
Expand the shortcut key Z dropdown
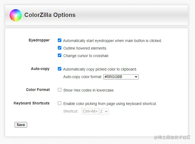(104, 111)
